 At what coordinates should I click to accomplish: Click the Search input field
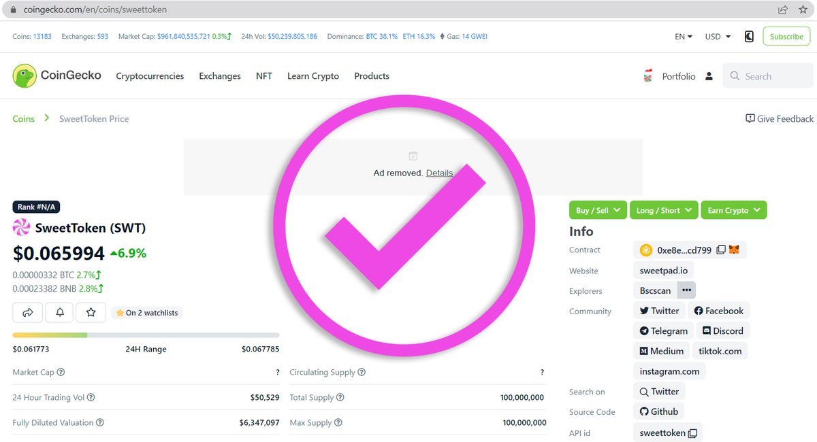coord(768,76)
